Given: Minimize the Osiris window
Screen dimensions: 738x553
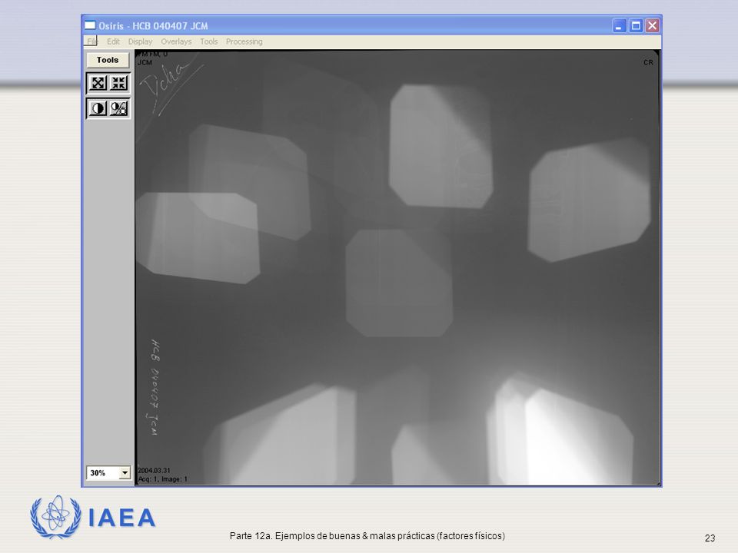Looking at the screenshot, I should point(619,25).
